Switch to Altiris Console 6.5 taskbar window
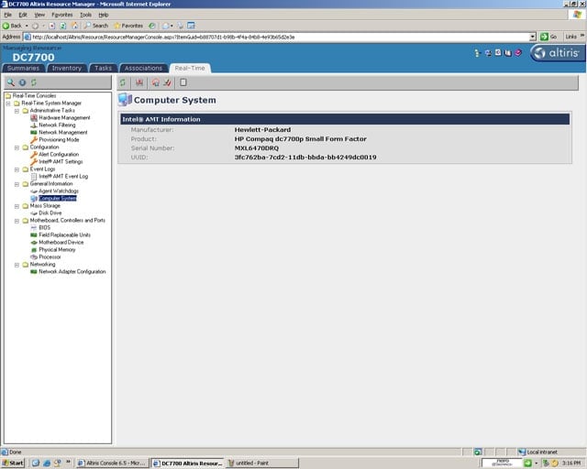 coord(112,463)
